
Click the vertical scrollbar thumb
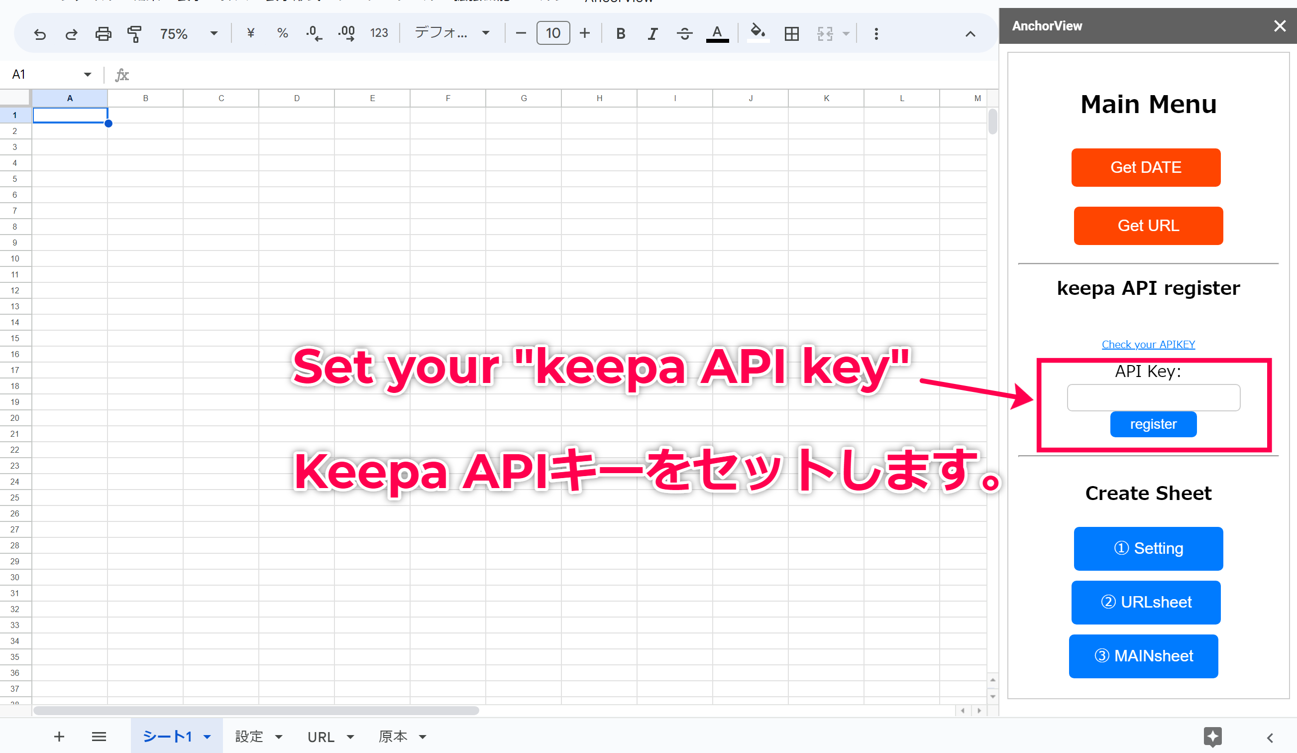click(993, 122)
